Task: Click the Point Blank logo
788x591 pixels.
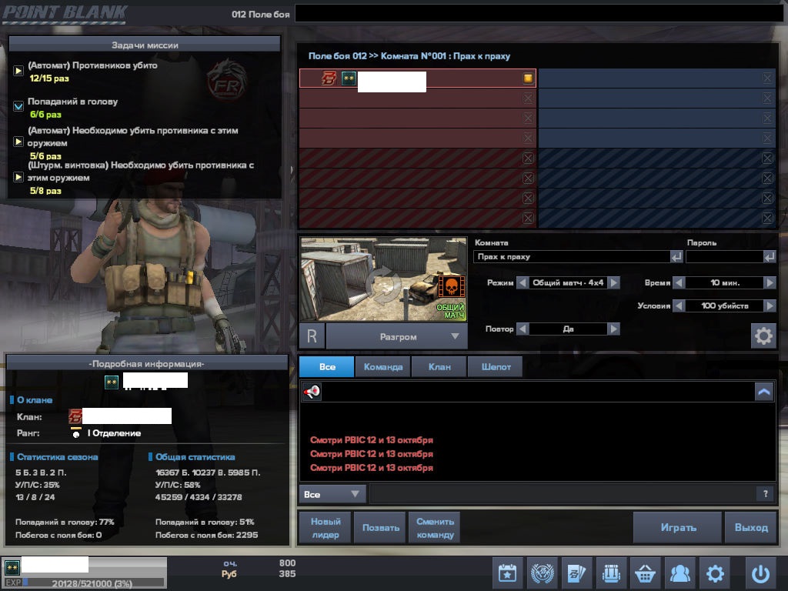Action: (x=65, y=13)
